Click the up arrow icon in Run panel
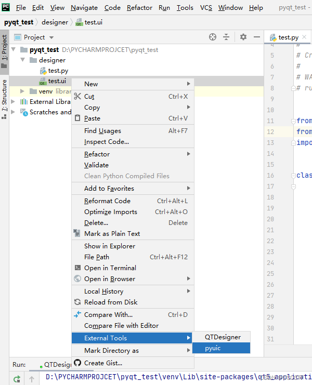The height and width of the screenshot is (385, 312). pyautogui.click(x=32, y=379)
